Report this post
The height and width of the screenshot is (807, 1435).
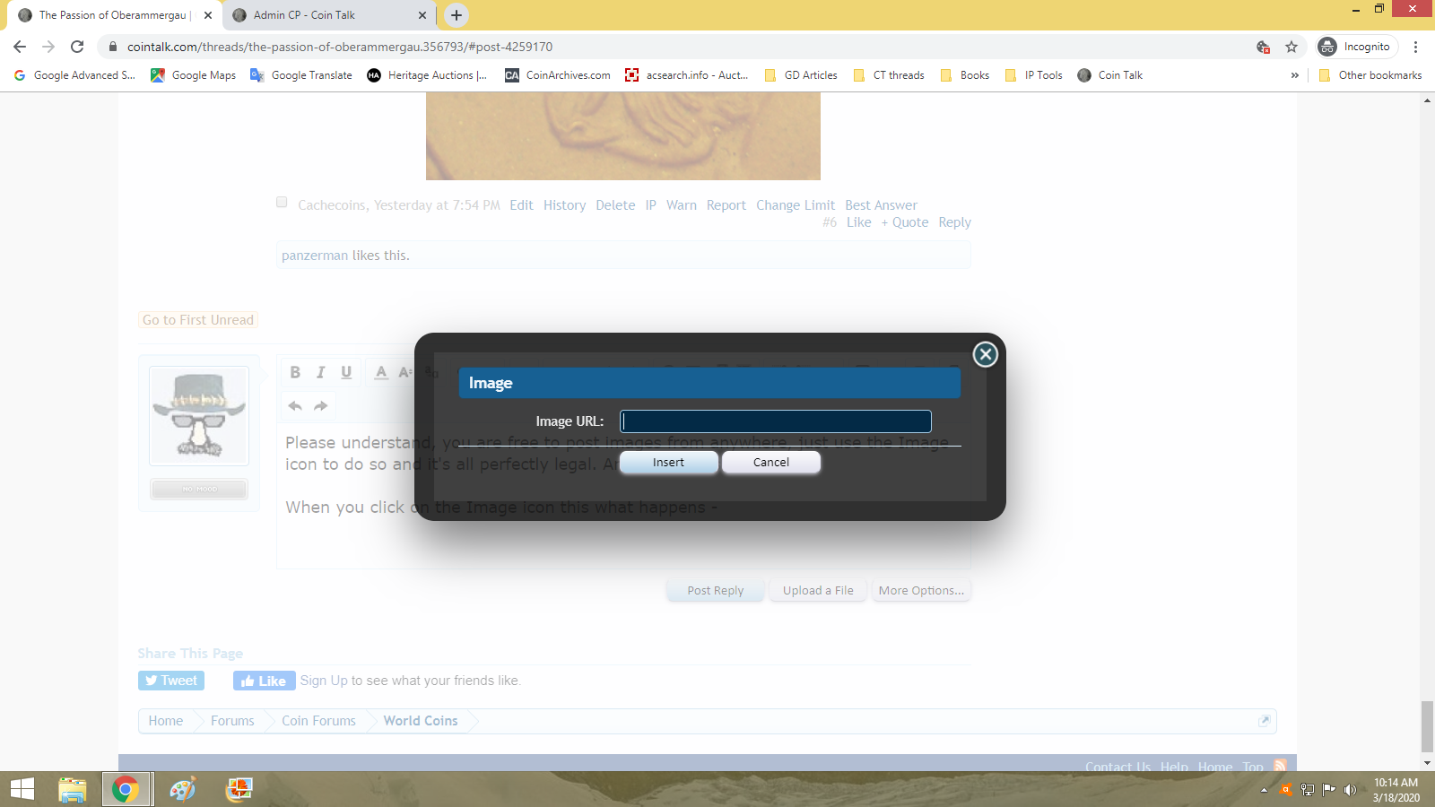tap(726, 205)
